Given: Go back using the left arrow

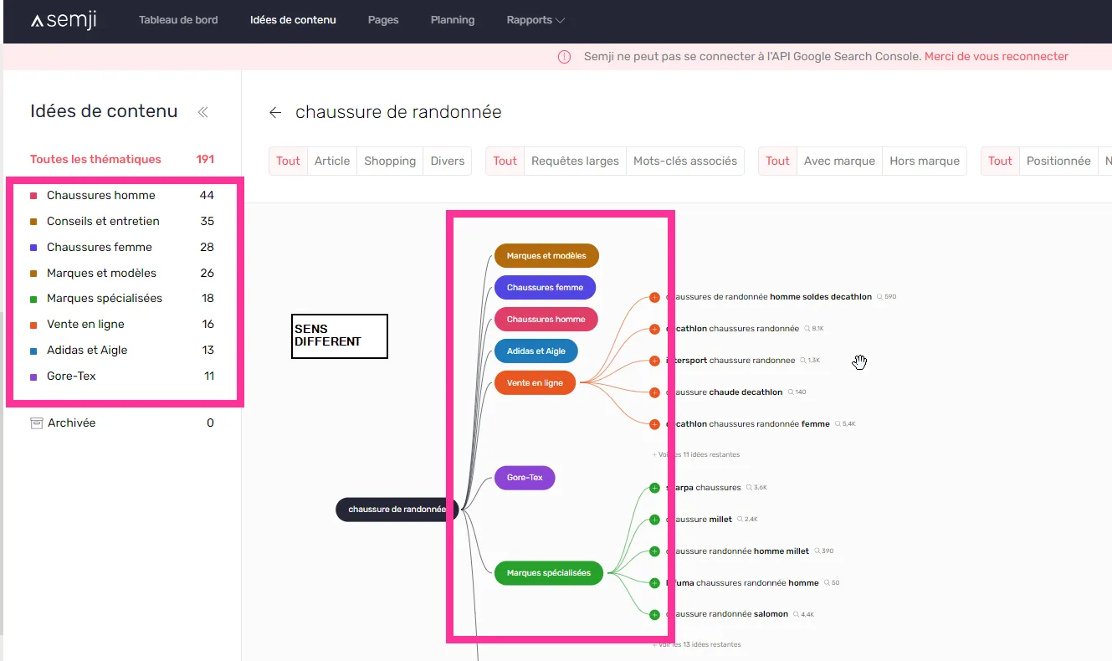Looking at the screenshot, I should (x=275, y=112).
